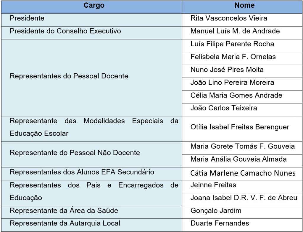The height and width of the screenshot is (232, 303).
Task: Select the name Rita Vasconcelos Vieira
Action: (229, 18)
